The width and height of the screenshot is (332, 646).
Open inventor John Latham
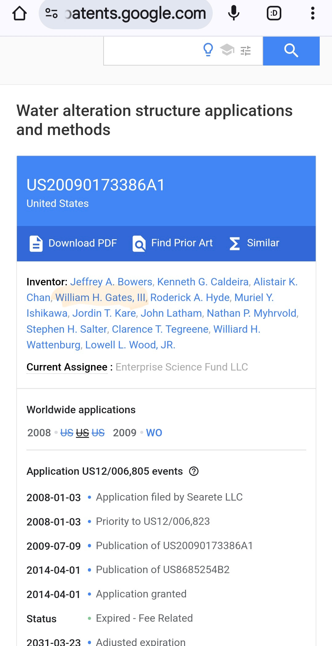pos(171,313)
